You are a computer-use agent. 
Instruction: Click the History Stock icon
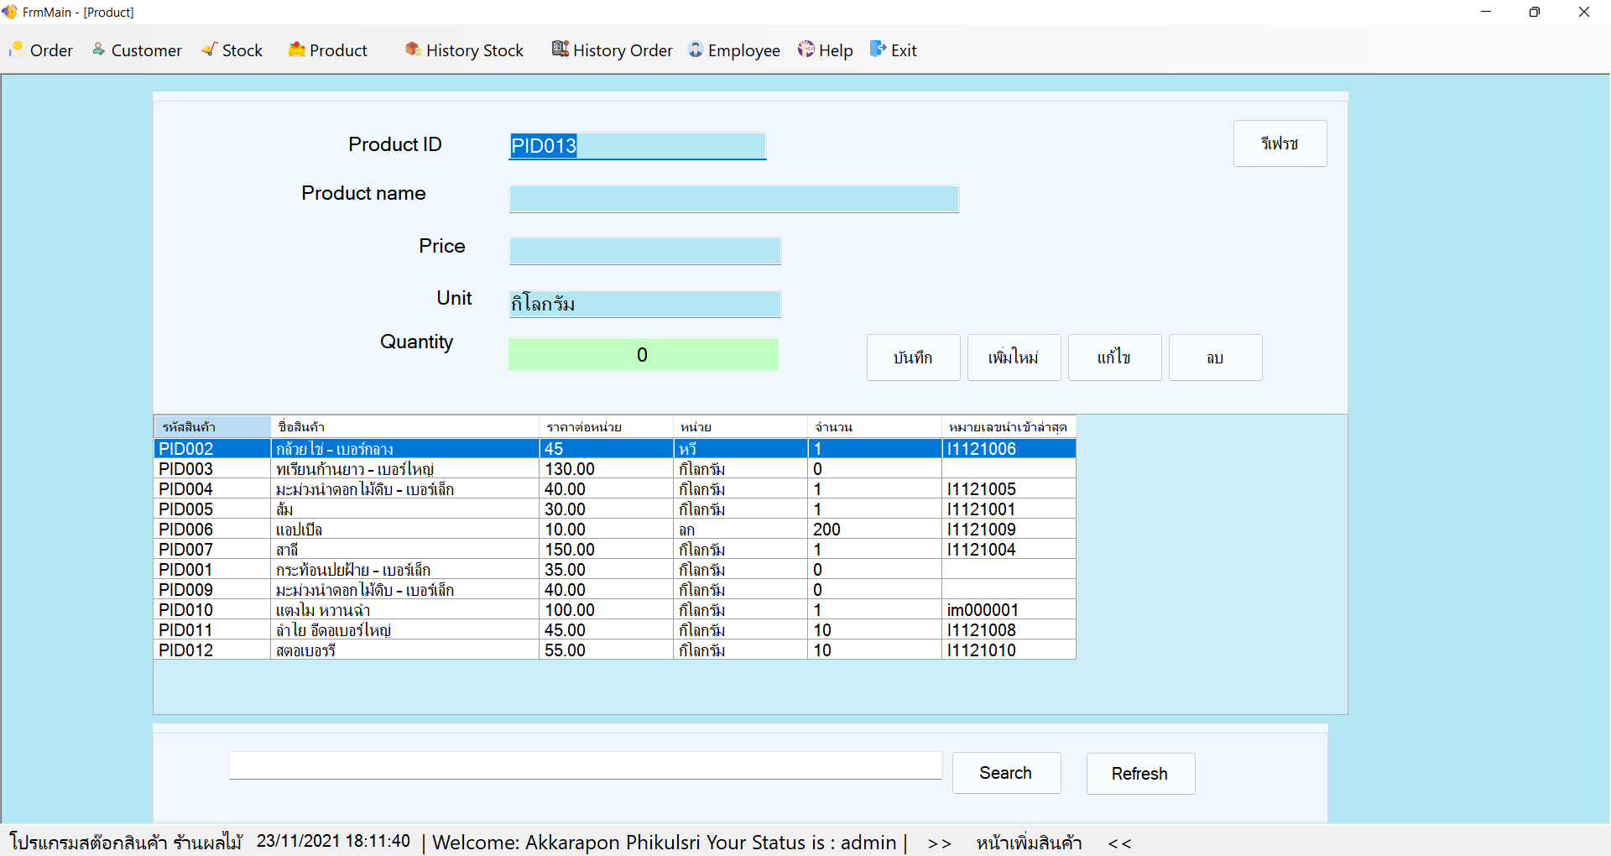pos(413,50)
